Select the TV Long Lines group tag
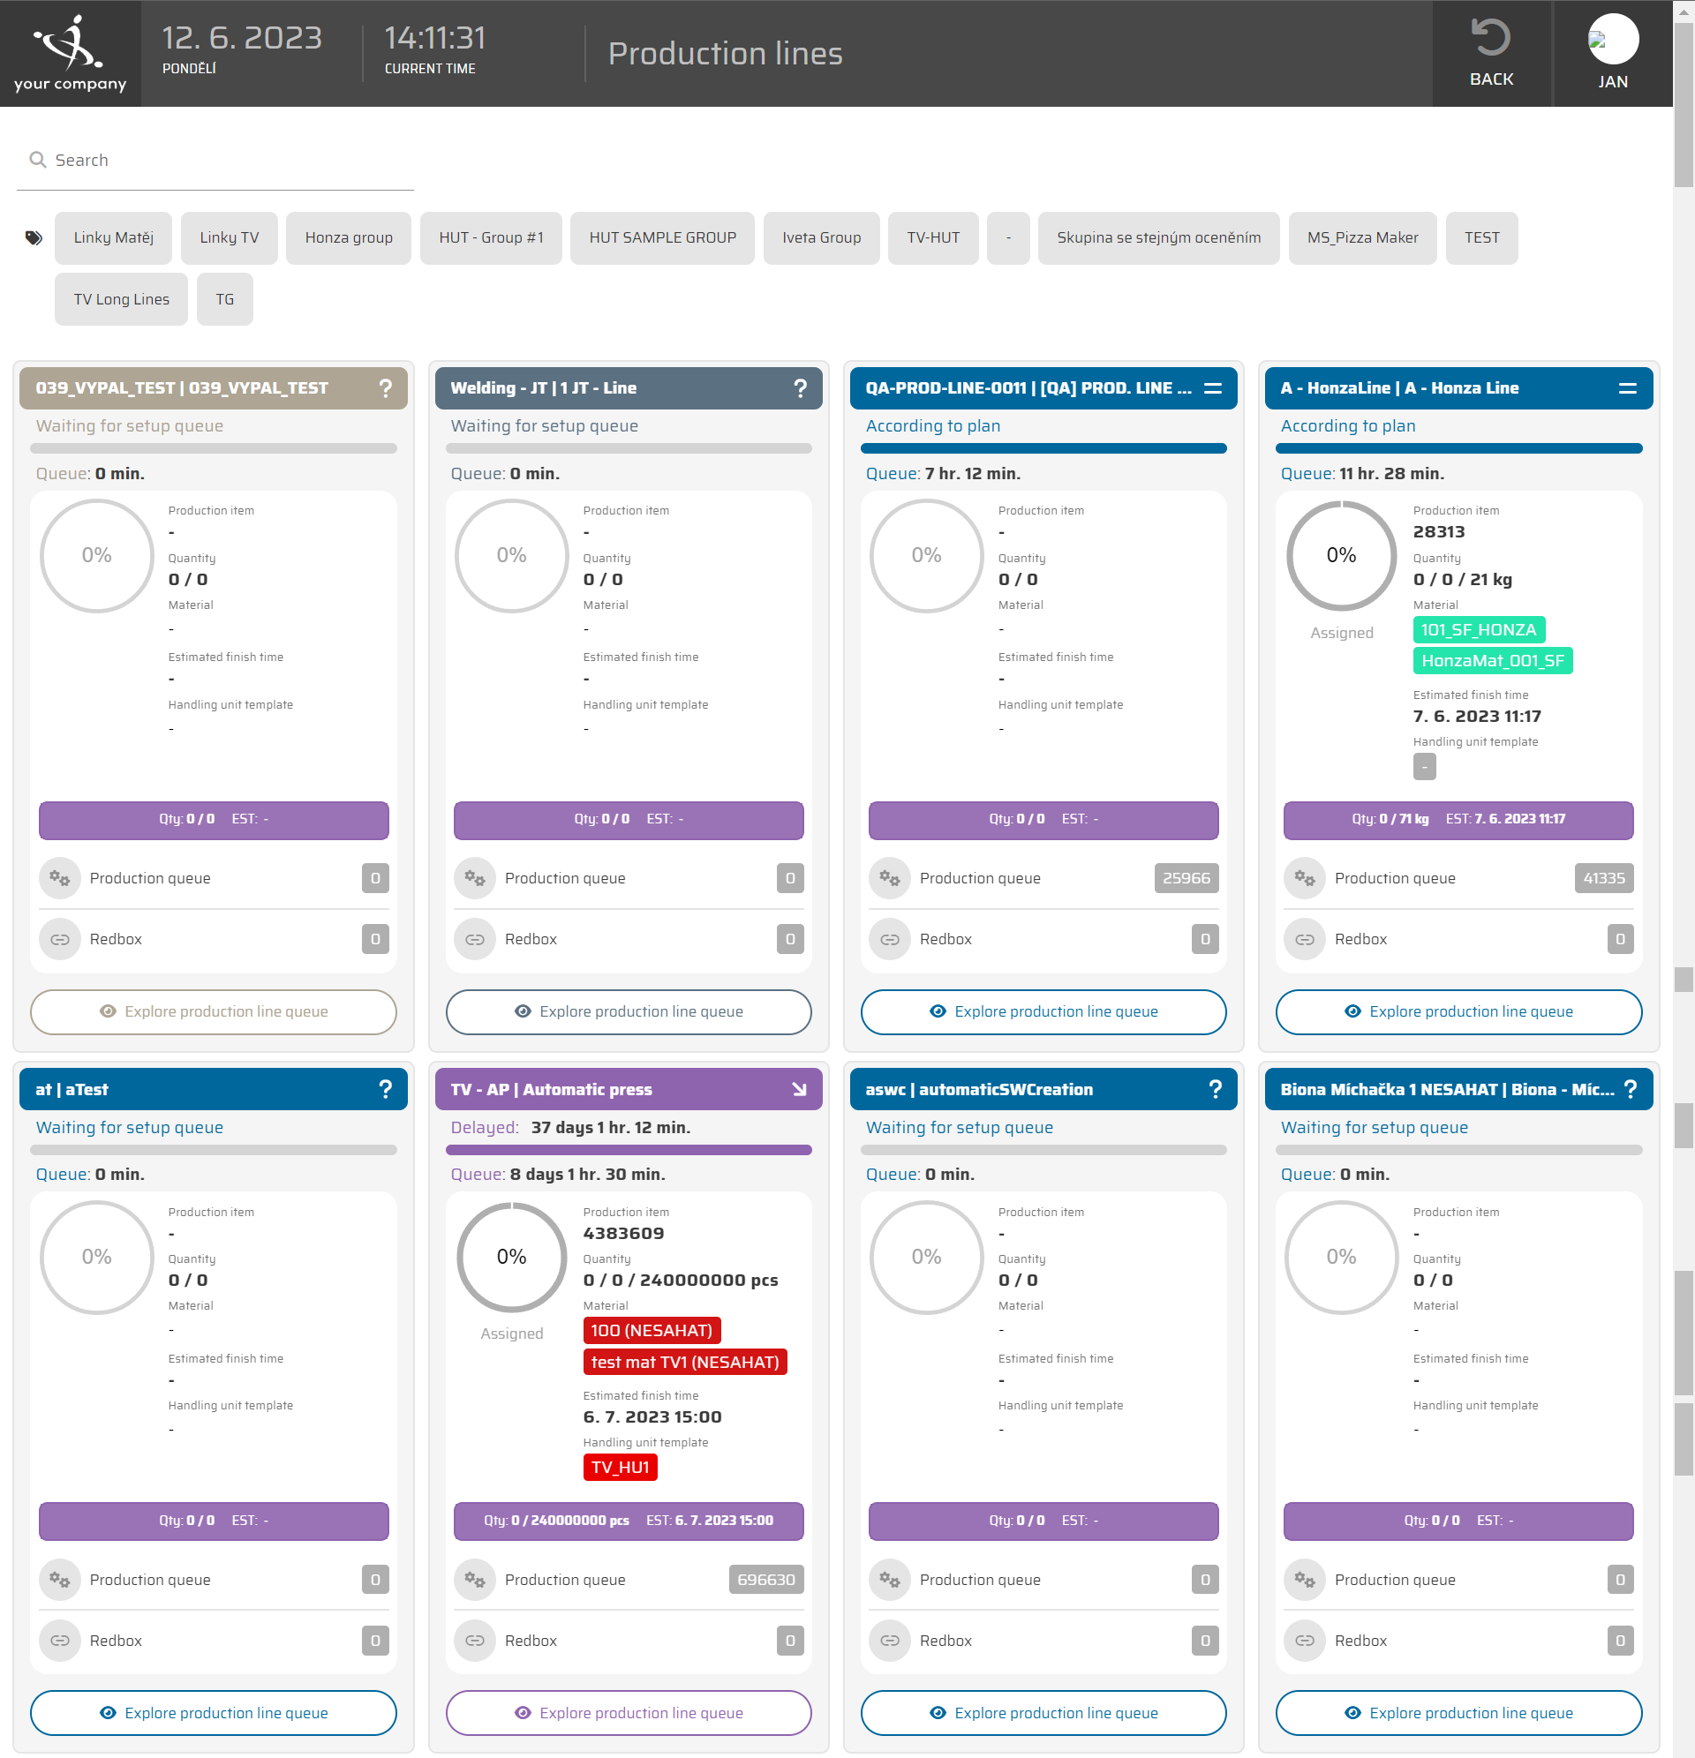Viewport: 1695px width, 1758px height. point(121,299)
